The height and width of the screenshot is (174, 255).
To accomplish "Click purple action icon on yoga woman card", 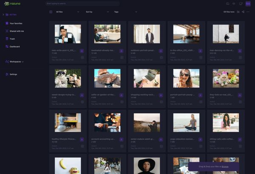I will pyautogui.click(x=200, y=139).
